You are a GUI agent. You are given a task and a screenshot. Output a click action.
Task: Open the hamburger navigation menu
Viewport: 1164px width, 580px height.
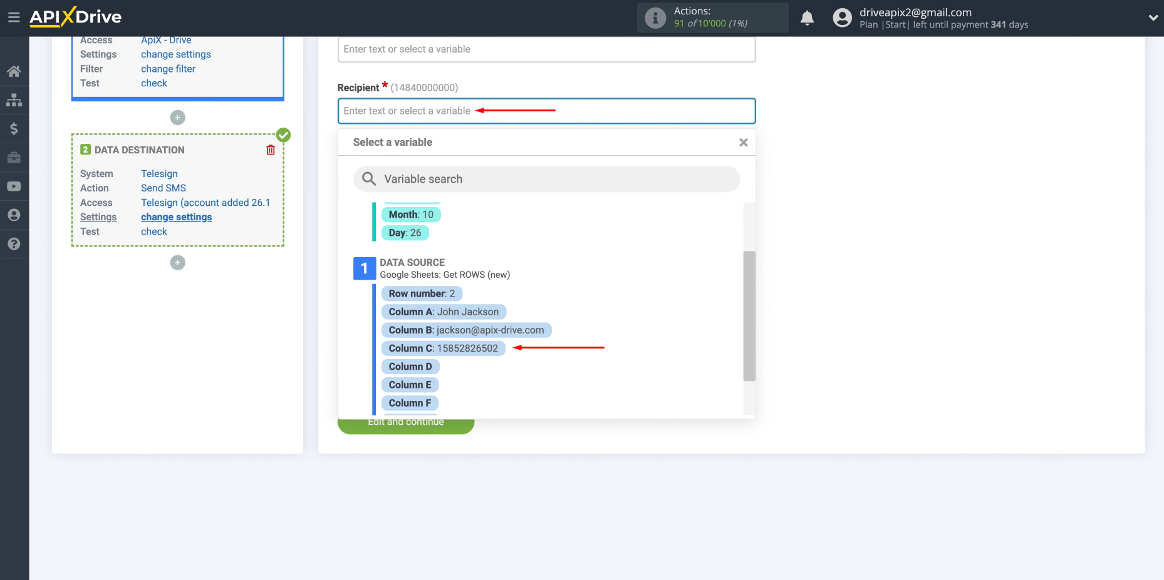14,17
